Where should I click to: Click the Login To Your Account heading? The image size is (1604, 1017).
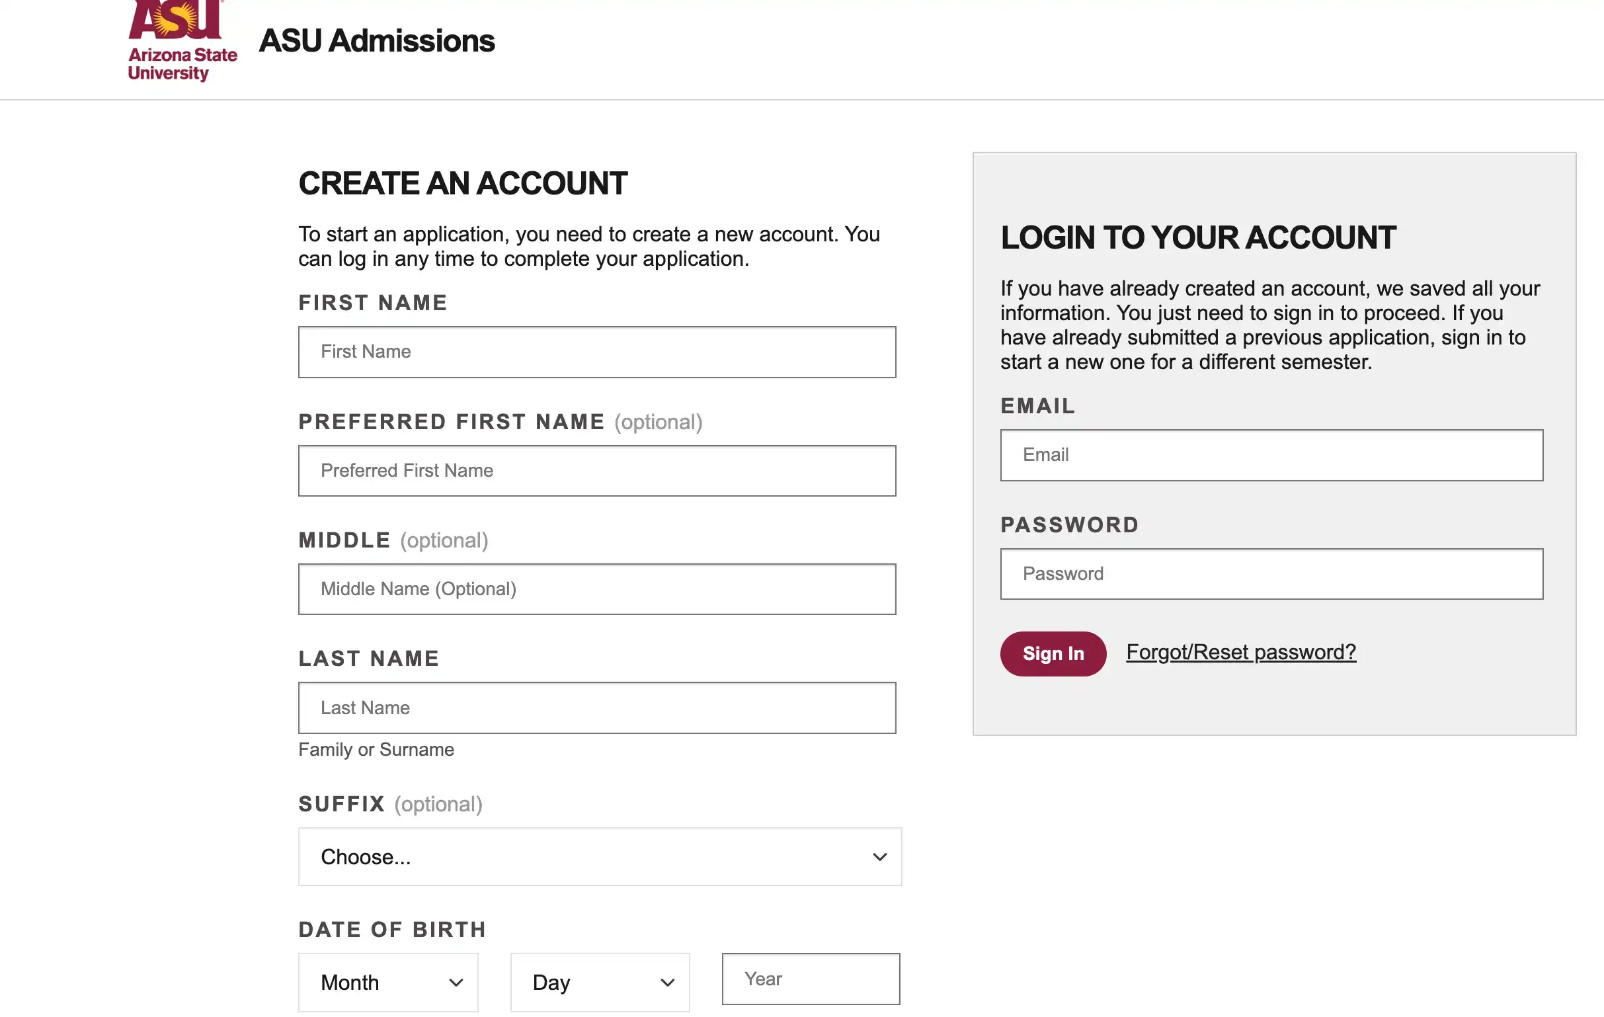tap(1197, 238)
